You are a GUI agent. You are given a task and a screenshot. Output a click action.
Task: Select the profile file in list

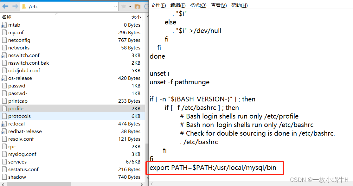click(x=16, y=109)
